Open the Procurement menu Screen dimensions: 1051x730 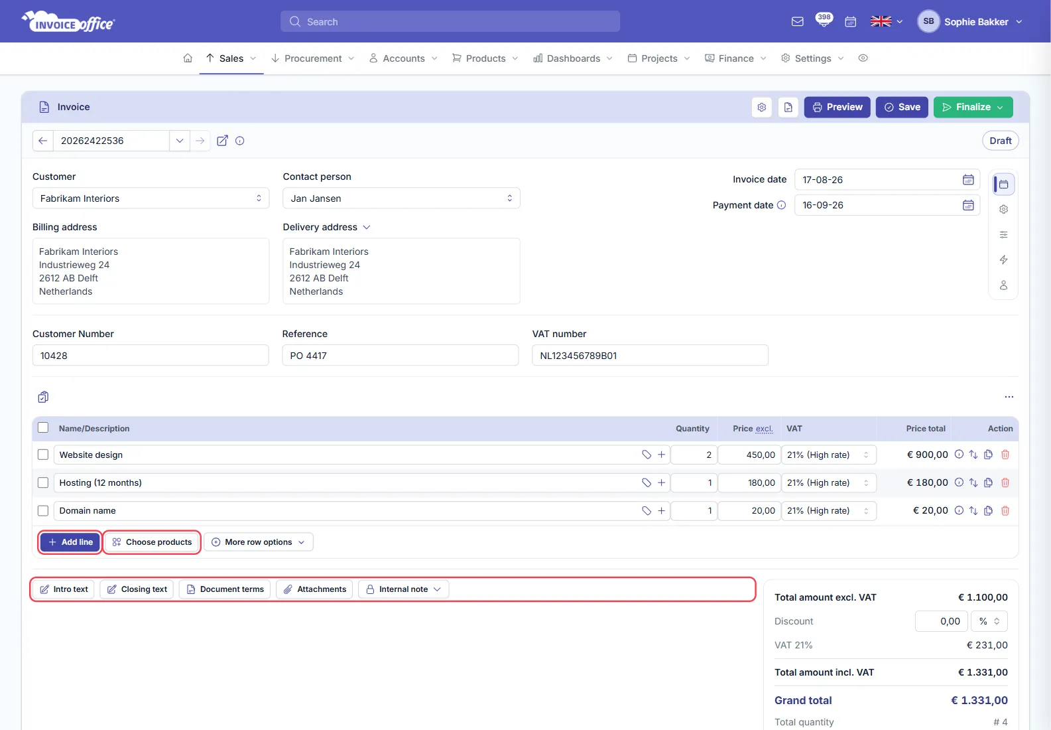pos(312,58)
